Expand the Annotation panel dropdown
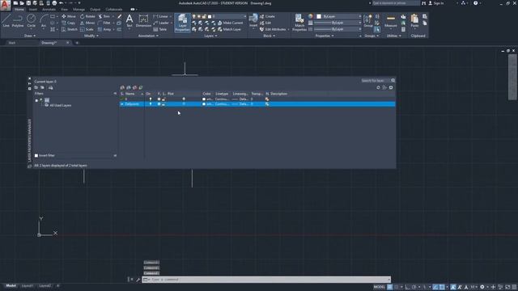The height and width of the screenshot is (291, 518). click(148, 36)
